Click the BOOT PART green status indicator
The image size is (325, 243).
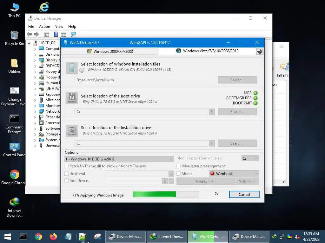click(x=255, y=103)
